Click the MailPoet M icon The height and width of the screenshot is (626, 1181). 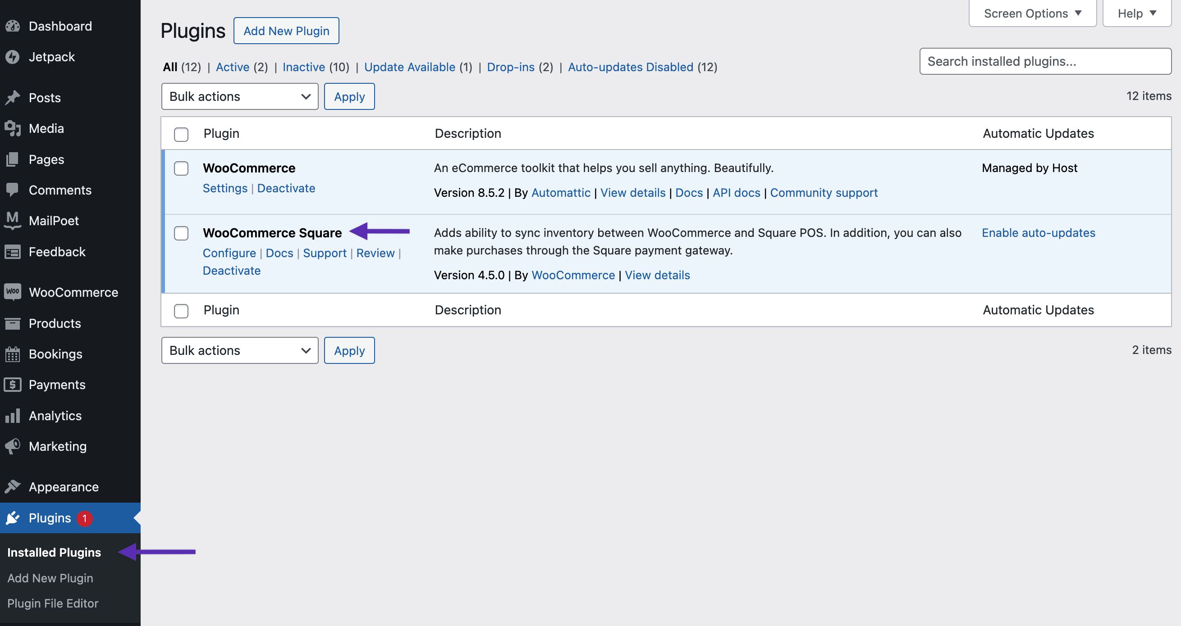tap(13, 220)
